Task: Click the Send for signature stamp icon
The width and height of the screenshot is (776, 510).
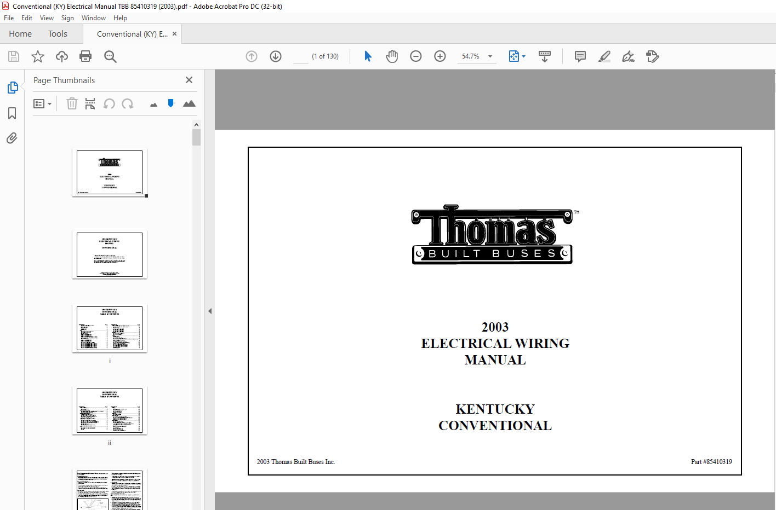Action: tap(653, 56)
